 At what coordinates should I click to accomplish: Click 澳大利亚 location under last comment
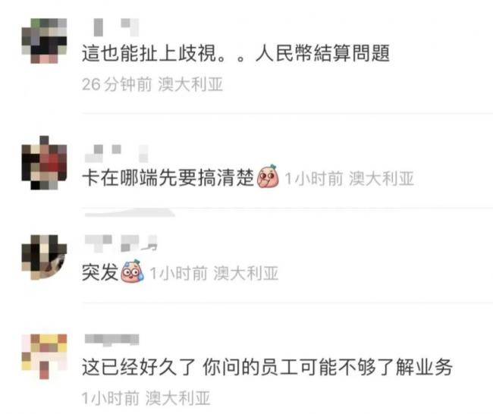click(x=178, y=399)
